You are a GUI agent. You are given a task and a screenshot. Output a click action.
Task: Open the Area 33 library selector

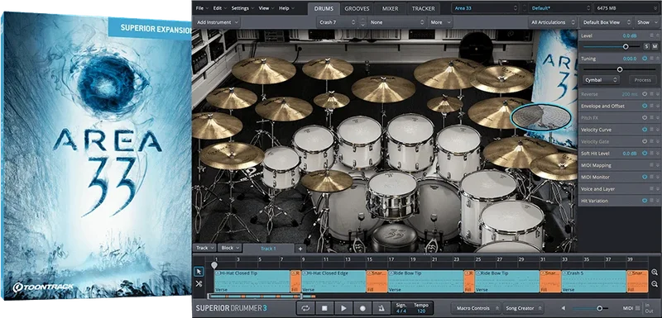(x=485, y=8)
